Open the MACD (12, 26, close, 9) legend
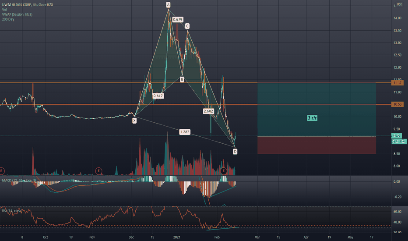The width and height of the screenshot is (408, 241). coord(19,180)
